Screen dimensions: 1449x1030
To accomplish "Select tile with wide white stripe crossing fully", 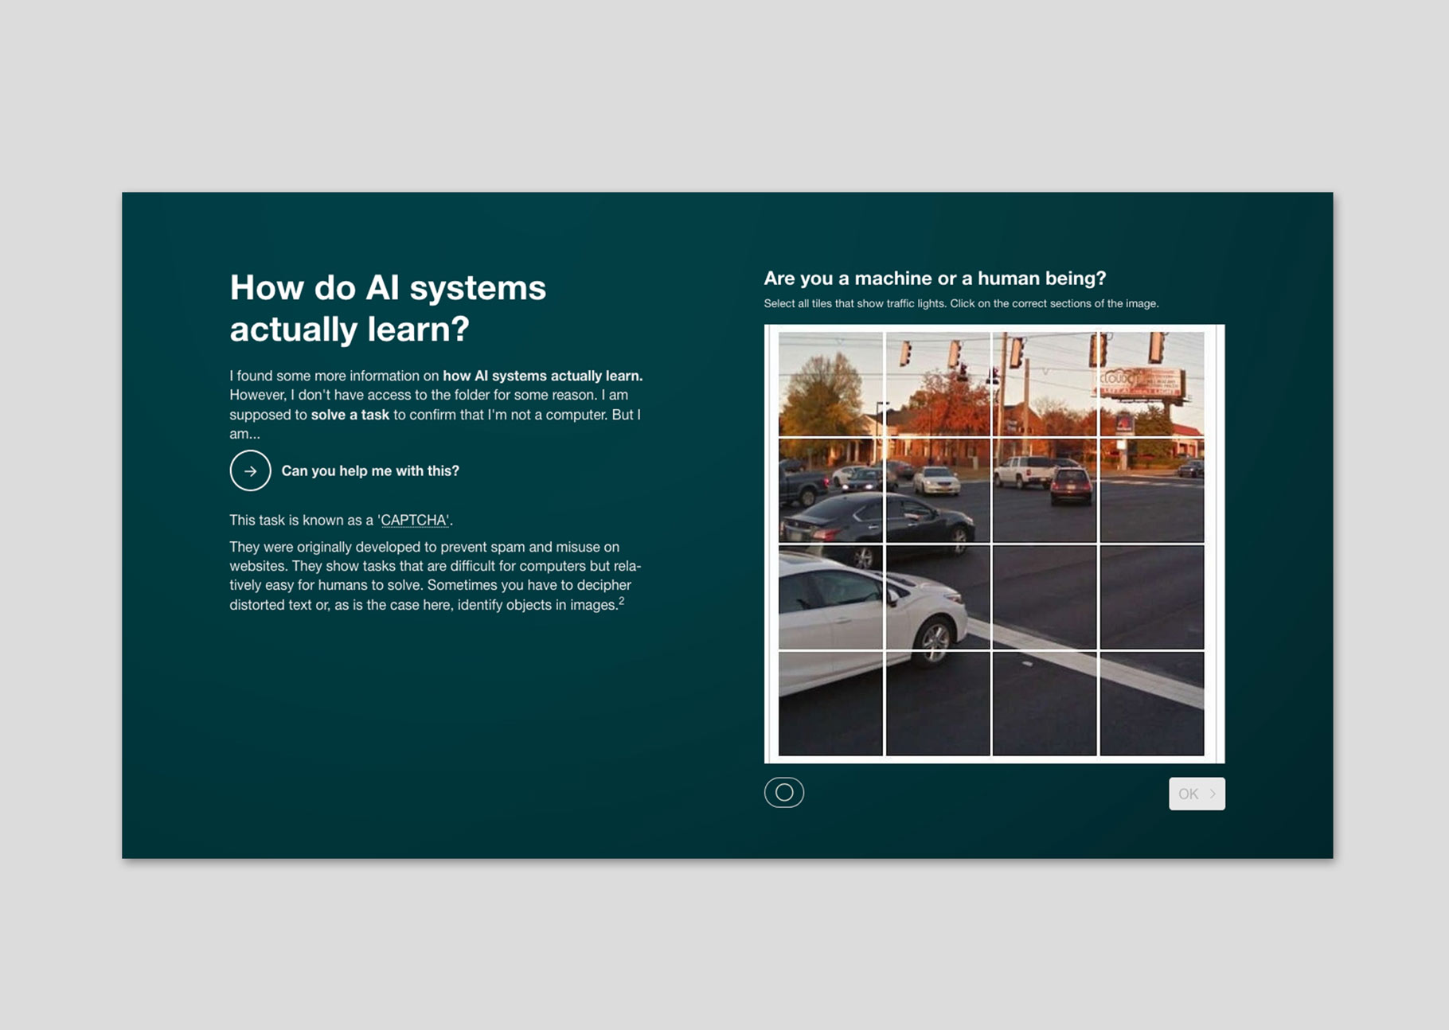I will (x=1151, y=704).
